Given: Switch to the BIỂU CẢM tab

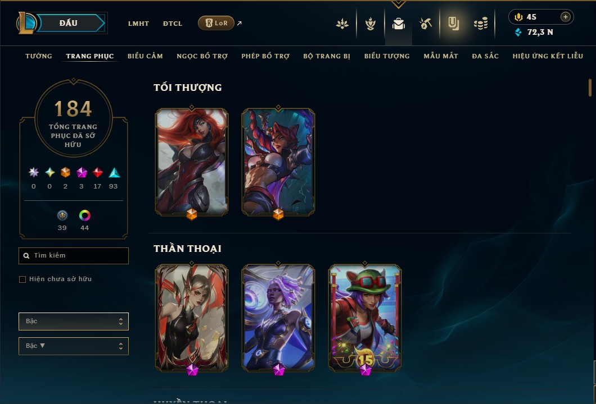Looking at the screenshot, I should 145,56.
